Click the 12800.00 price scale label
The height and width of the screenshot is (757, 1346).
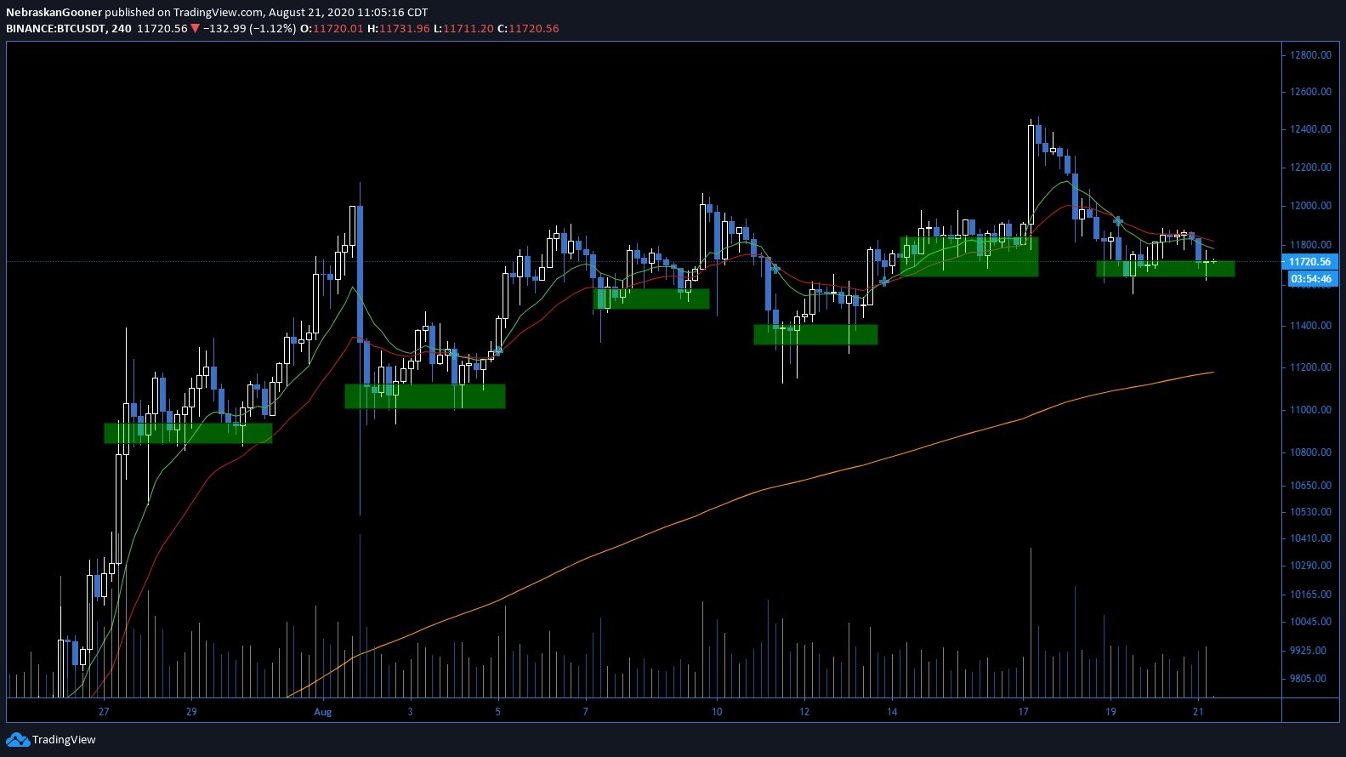[x=1310, y=55]
